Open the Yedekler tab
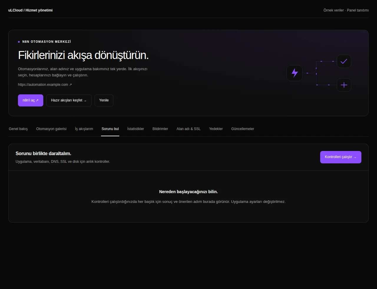The width and height of the screenshot is (377, 289). pyautogui.click(x=216, y=129)
